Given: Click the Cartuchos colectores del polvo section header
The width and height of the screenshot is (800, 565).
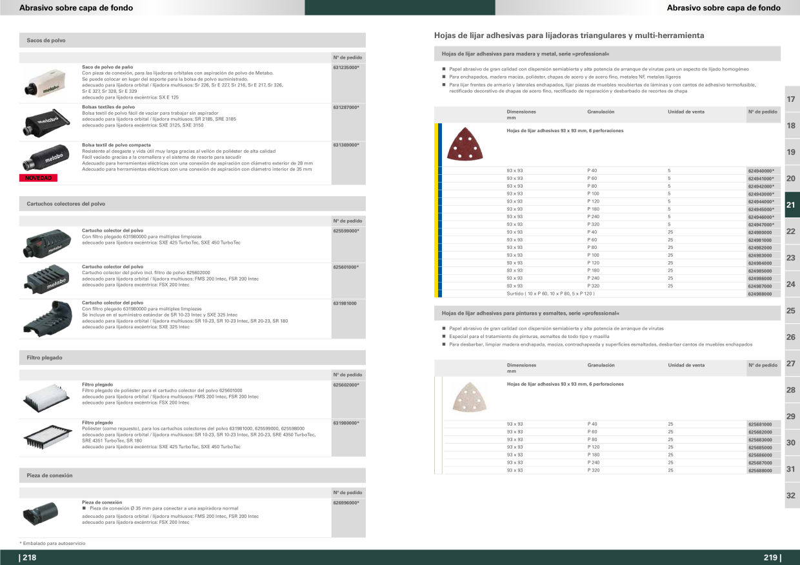Looking at the screenshot, I should click(x=192, y=204).
